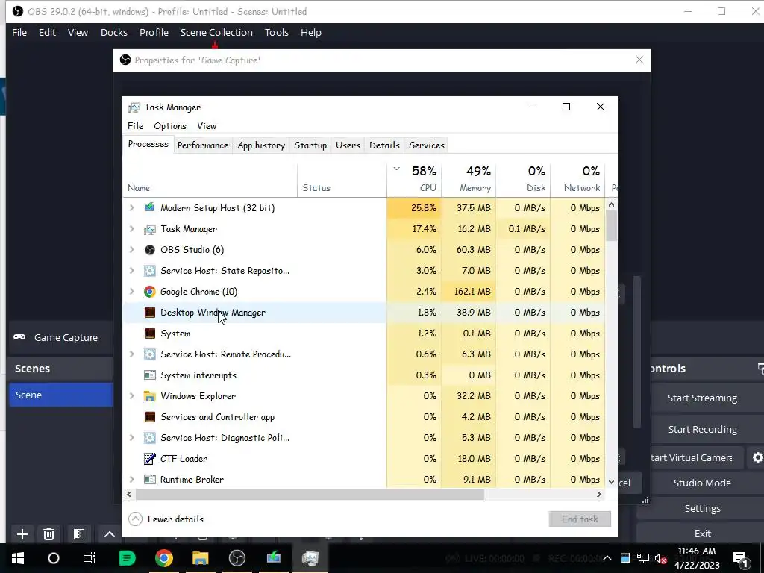This screenshot has width=764, height=573.
Task: Select the System process row
Action: [x=364, y=334]
